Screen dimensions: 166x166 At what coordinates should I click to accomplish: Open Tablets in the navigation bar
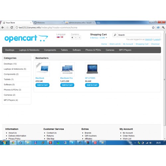pyautogui.click(x=64, y=50)
